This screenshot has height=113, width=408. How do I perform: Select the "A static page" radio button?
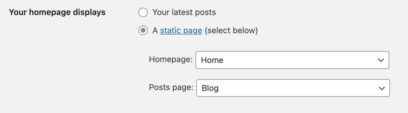(143, 30)
